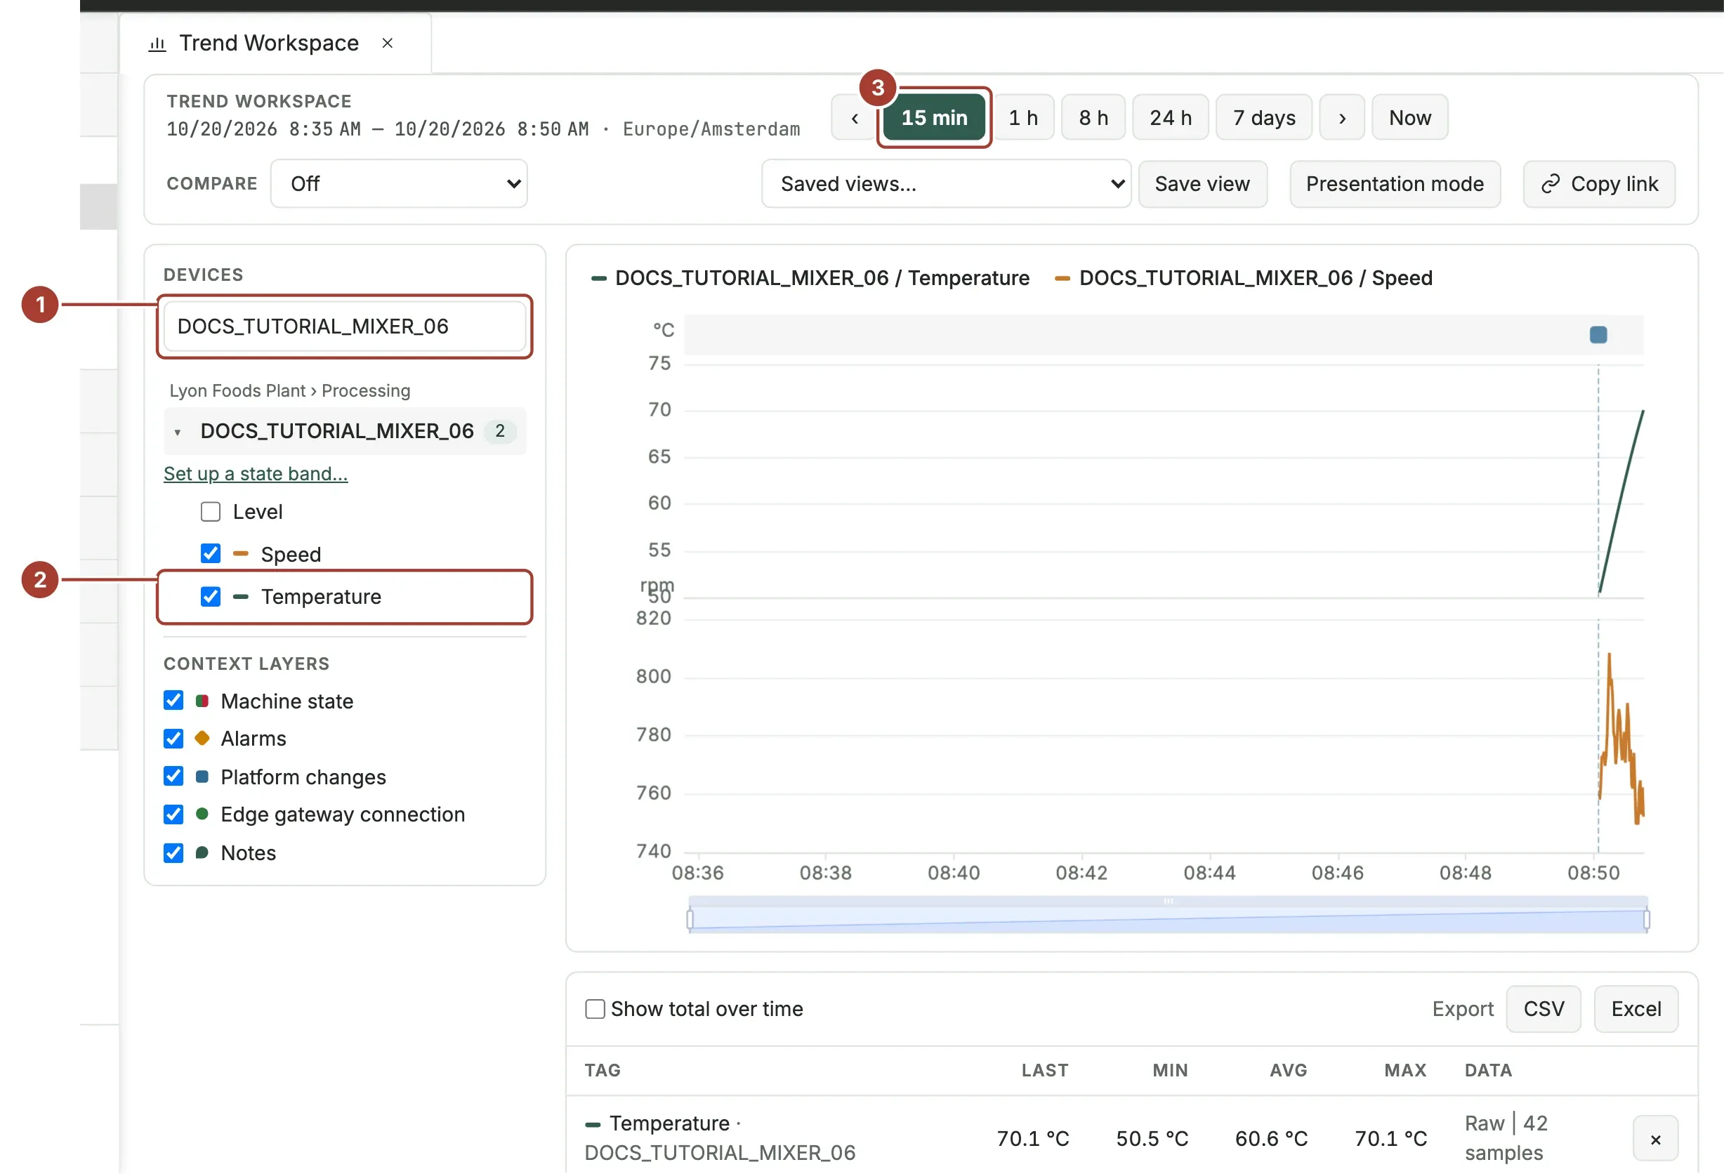Toggle the Alarms context layer
The height and width of the screenshot is (1174, 1724).
pyautogui.click(x=173, y=739)
